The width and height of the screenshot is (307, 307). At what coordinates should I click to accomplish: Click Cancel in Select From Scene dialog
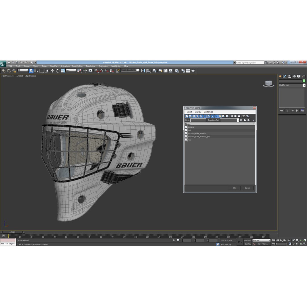(x=247, y=188)
